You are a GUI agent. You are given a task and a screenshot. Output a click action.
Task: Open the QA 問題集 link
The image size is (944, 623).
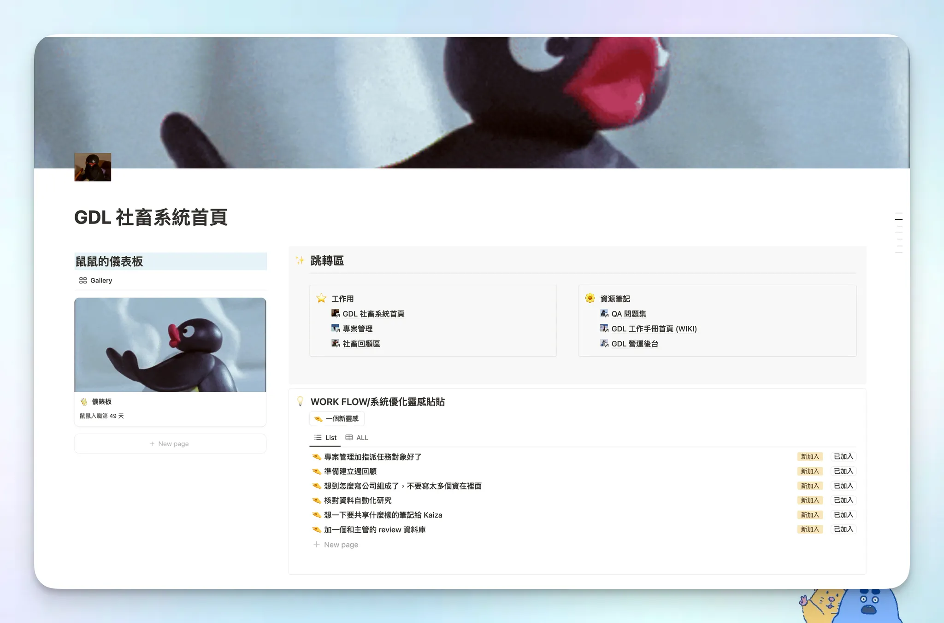pos(629,314)
